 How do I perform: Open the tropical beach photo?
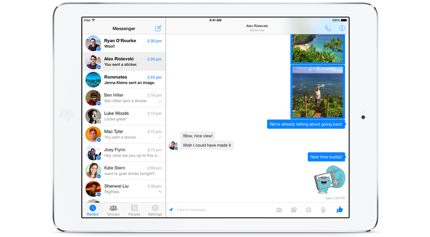coord(317,49)
